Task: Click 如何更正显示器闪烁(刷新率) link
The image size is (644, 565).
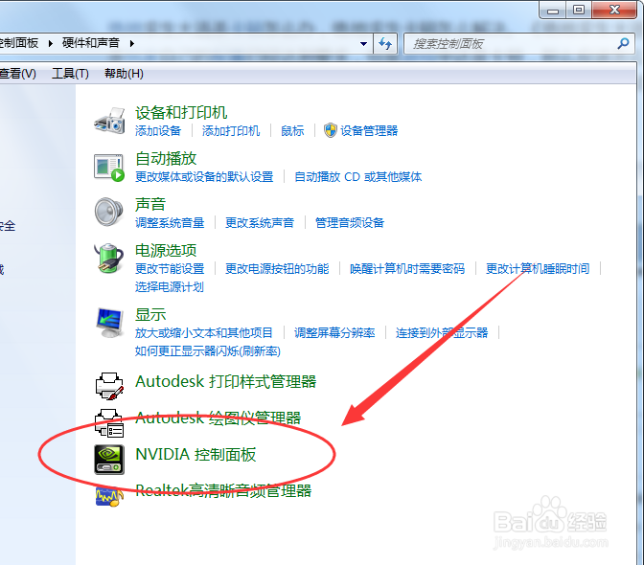Action: click(x=208, y=351)
